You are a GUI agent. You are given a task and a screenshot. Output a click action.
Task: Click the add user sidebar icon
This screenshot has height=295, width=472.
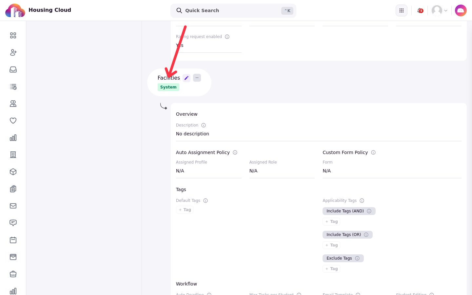tap(13, 52)
